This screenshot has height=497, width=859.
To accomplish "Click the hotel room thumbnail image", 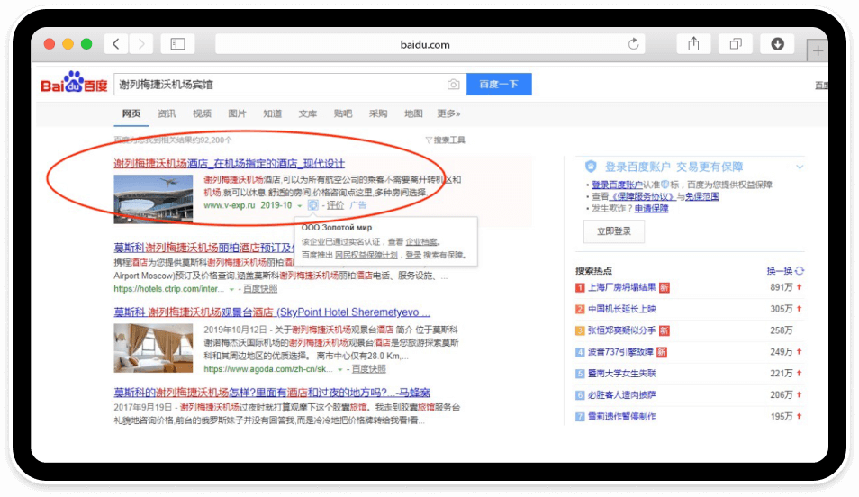I will coord(153,348).
